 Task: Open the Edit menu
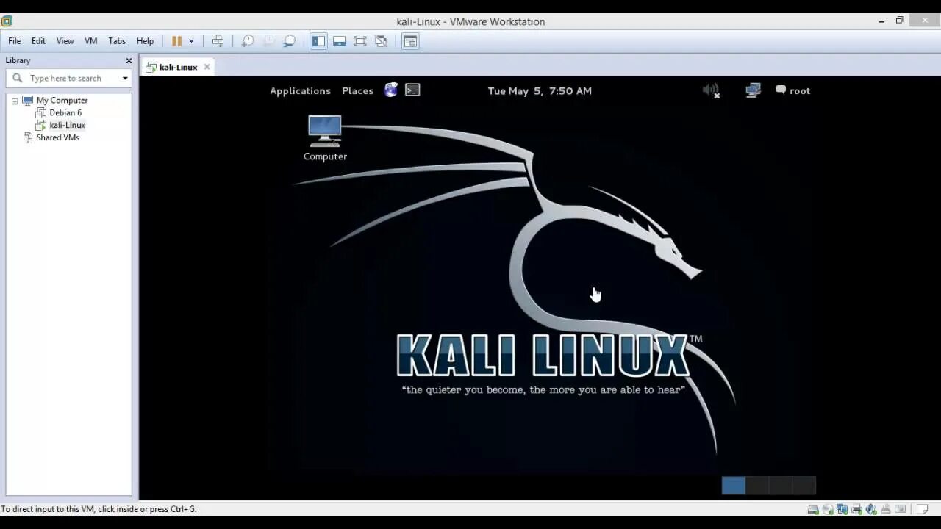click(x=38, y=41)
